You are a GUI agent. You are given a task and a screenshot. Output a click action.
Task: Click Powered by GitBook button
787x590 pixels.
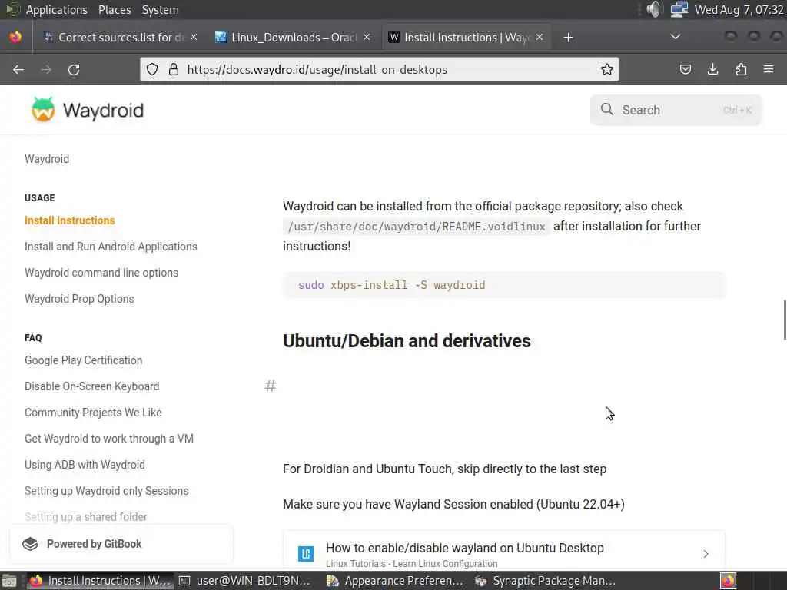coord(121,544)
